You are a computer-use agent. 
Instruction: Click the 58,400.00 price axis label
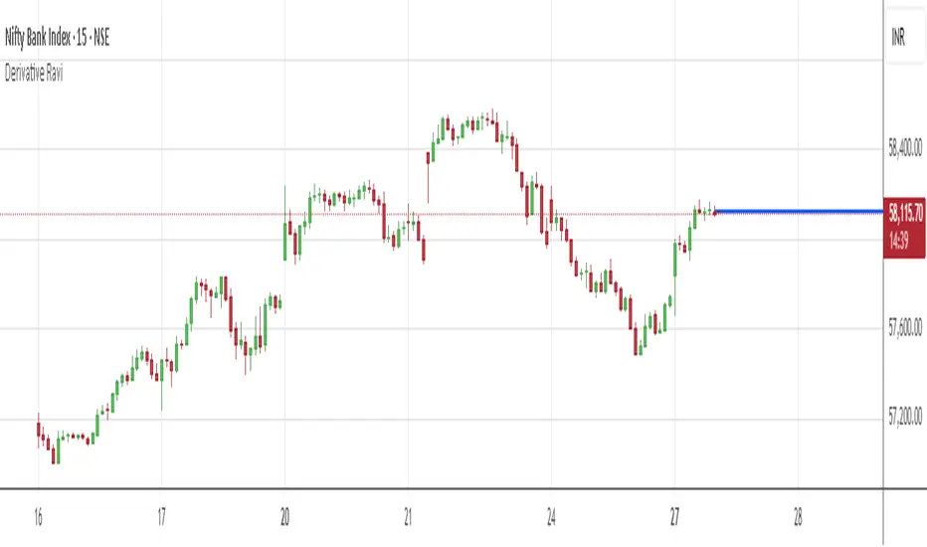(906, 150)
